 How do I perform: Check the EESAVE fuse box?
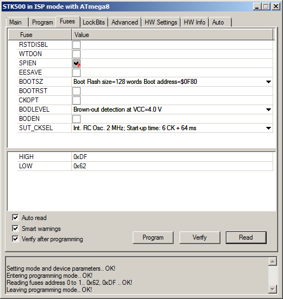click(76, 72)
